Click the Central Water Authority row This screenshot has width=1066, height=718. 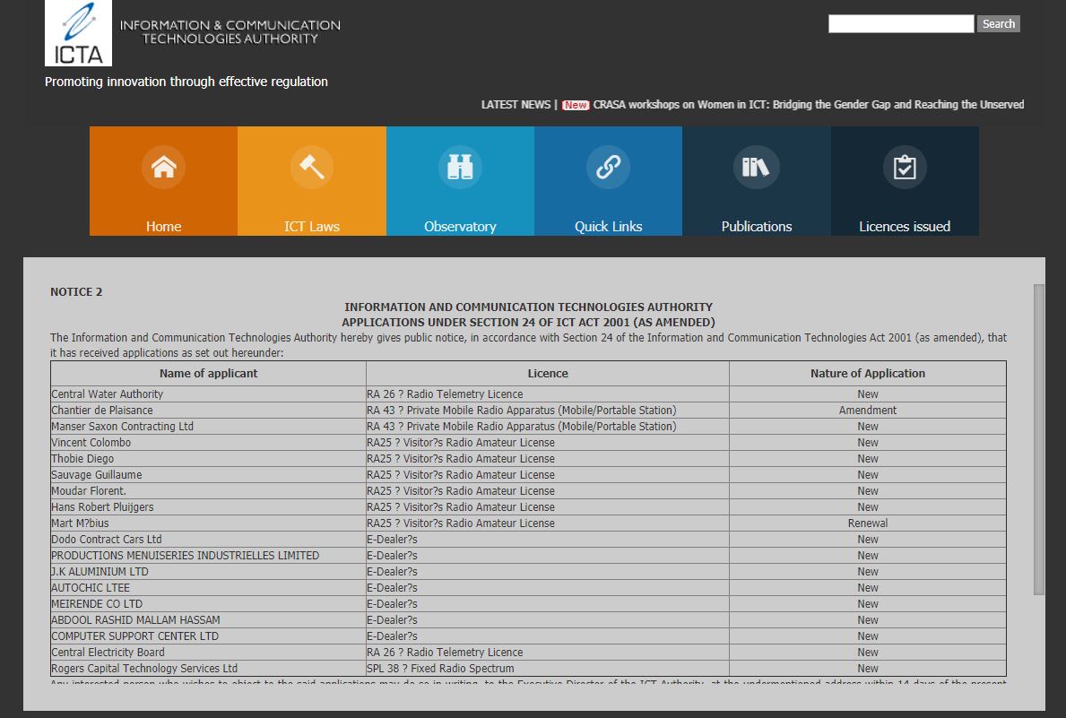coord(528,394)
